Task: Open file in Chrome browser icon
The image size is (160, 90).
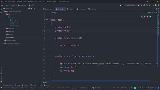Action: click(145, 17)
